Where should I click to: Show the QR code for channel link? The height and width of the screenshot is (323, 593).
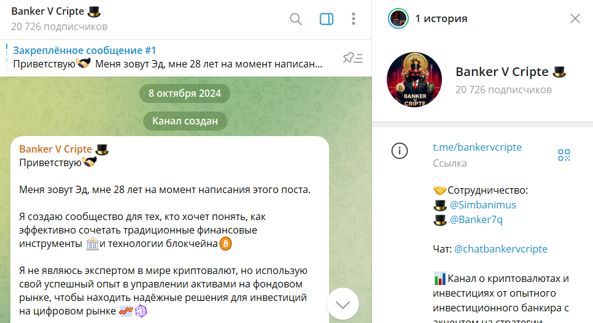[564, 155]
